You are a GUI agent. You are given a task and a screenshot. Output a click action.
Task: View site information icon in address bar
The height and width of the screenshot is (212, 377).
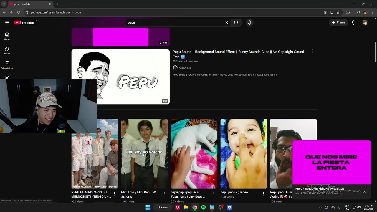point(27,12)
